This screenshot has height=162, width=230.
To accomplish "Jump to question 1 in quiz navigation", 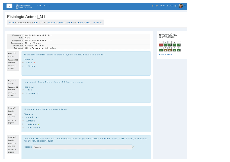I will tap(161, 44).
